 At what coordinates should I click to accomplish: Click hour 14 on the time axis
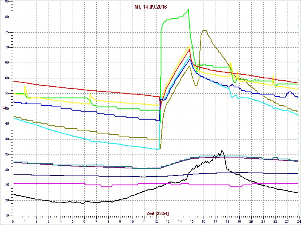[x=180, y=221]
